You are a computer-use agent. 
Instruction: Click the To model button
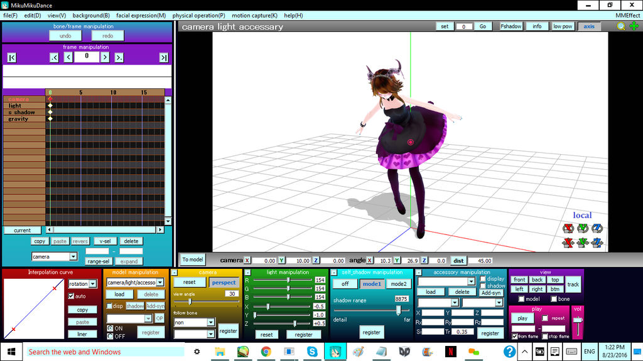coord(192,259)
